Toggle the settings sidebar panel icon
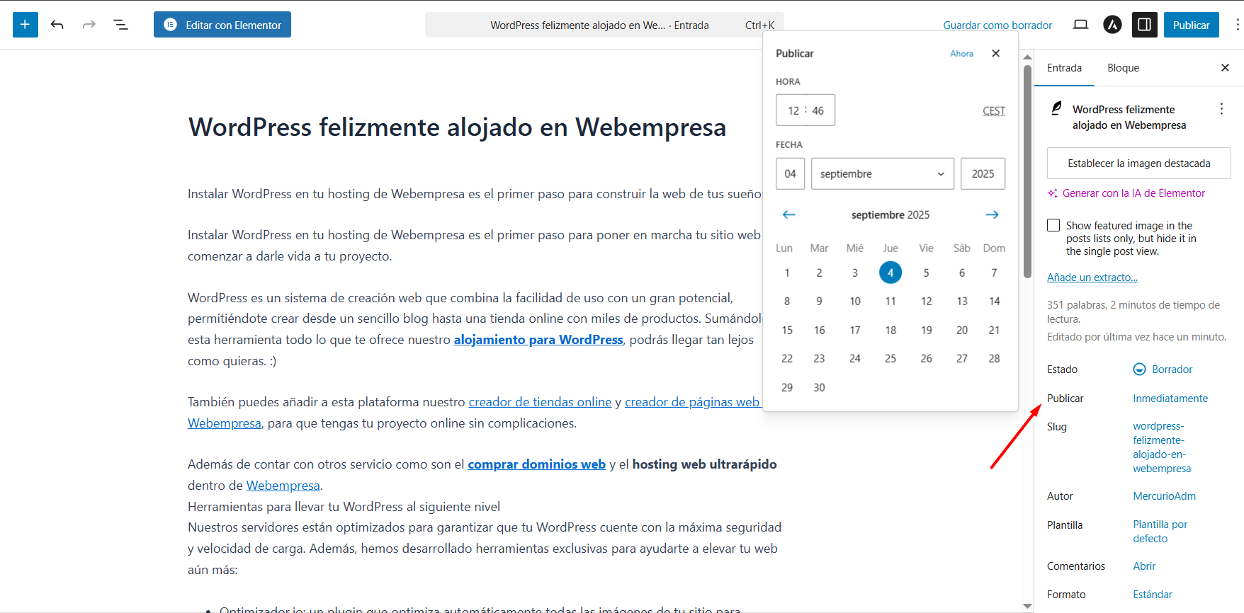The image size is (1244, 613). 1144,25
